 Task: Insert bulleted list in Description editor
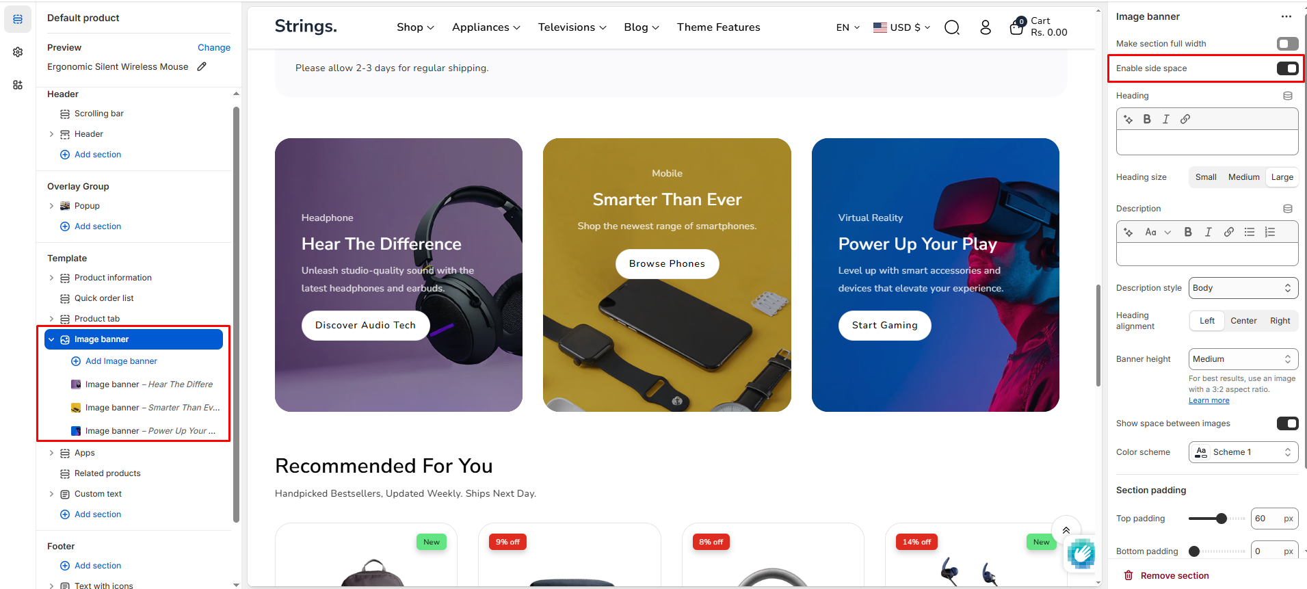(1250, 232)
